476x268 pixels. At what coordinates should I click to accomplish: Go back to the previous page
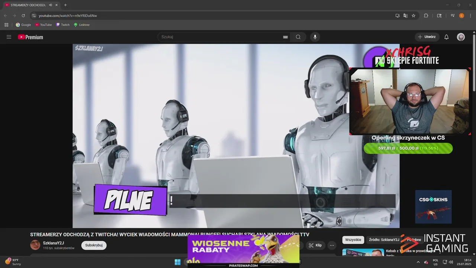(5, 16)
